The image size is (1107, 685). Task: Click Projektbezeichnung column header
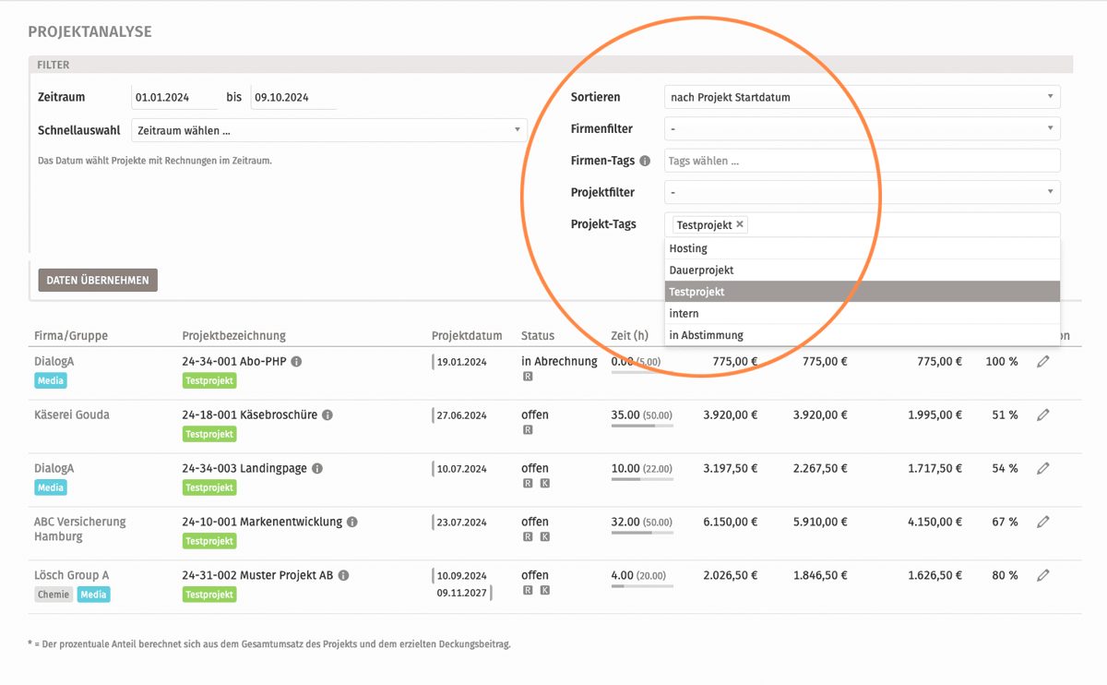(234, 336)
